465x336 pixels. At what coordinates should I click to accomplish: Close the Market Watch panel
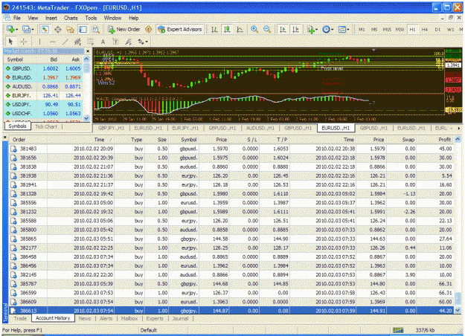pos(88,51)
